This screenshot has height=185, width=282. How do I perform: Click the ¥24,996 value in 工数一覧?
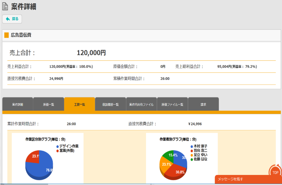pos(195,124)
